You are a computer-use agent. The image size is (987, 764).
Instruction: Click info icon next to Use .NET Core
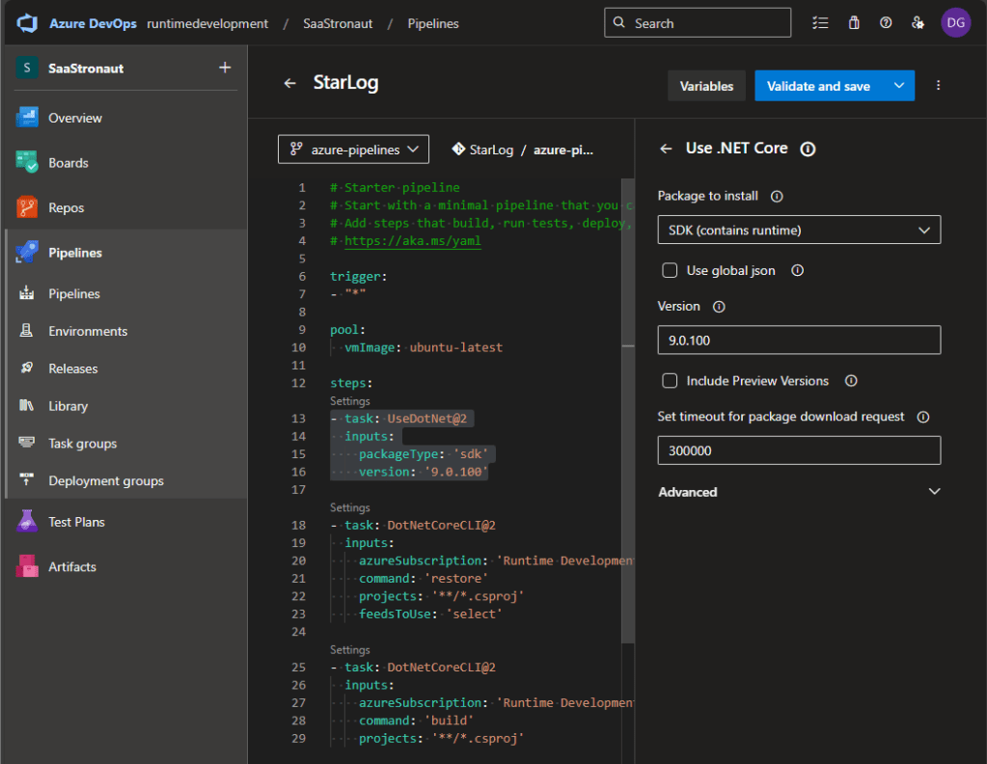click(x=809, y=149)
